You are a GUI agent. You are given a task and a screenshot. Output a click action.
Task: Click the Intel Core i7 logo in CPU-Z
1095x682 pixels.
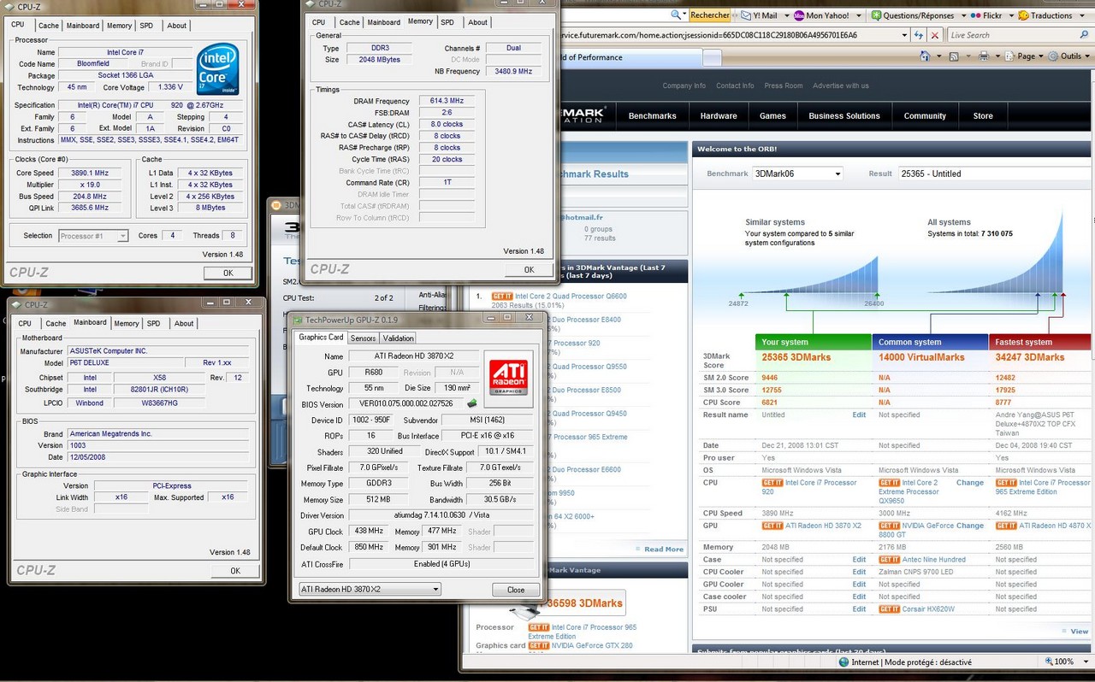[217, 70]
